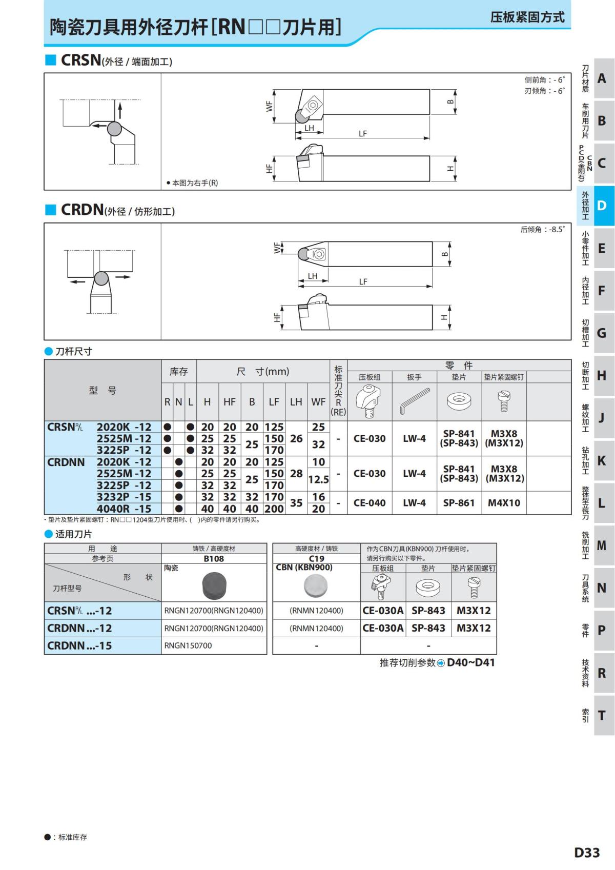Click the page title 陶瓷刀具用外径刀杆
The width and height of the screenshot is (615, 870).
pos(196,27)
